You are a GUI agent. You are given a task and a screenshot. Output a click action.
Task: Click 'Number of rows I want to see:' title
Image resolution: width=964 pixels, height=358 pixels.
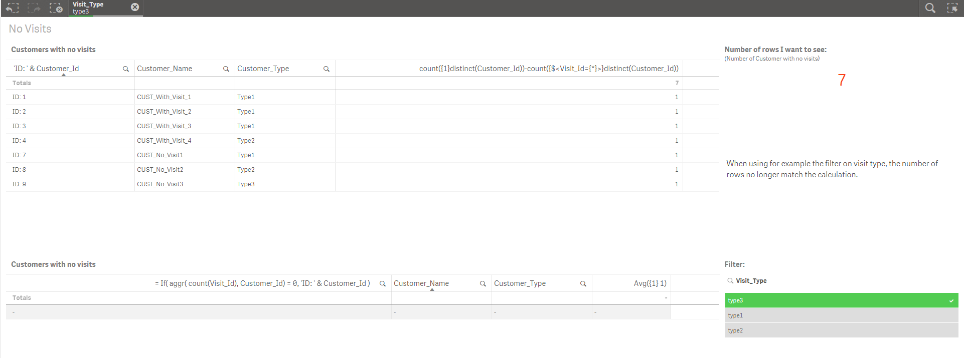775,50
